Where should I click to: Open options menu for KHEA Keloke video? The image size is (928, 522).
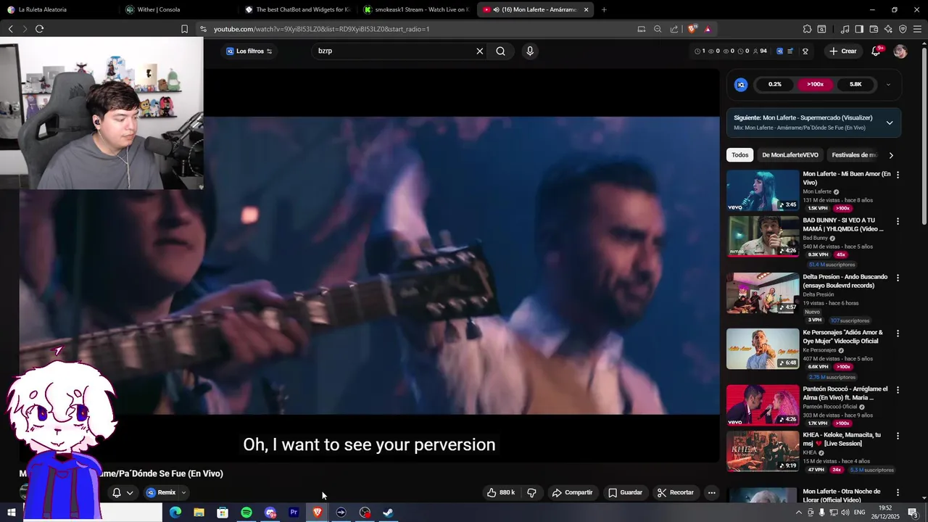[x=898, y=436]
